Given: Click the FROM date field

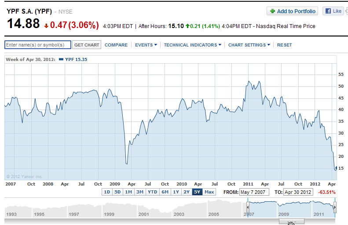Looking at the screenshot, I should (x=254, y=192).
